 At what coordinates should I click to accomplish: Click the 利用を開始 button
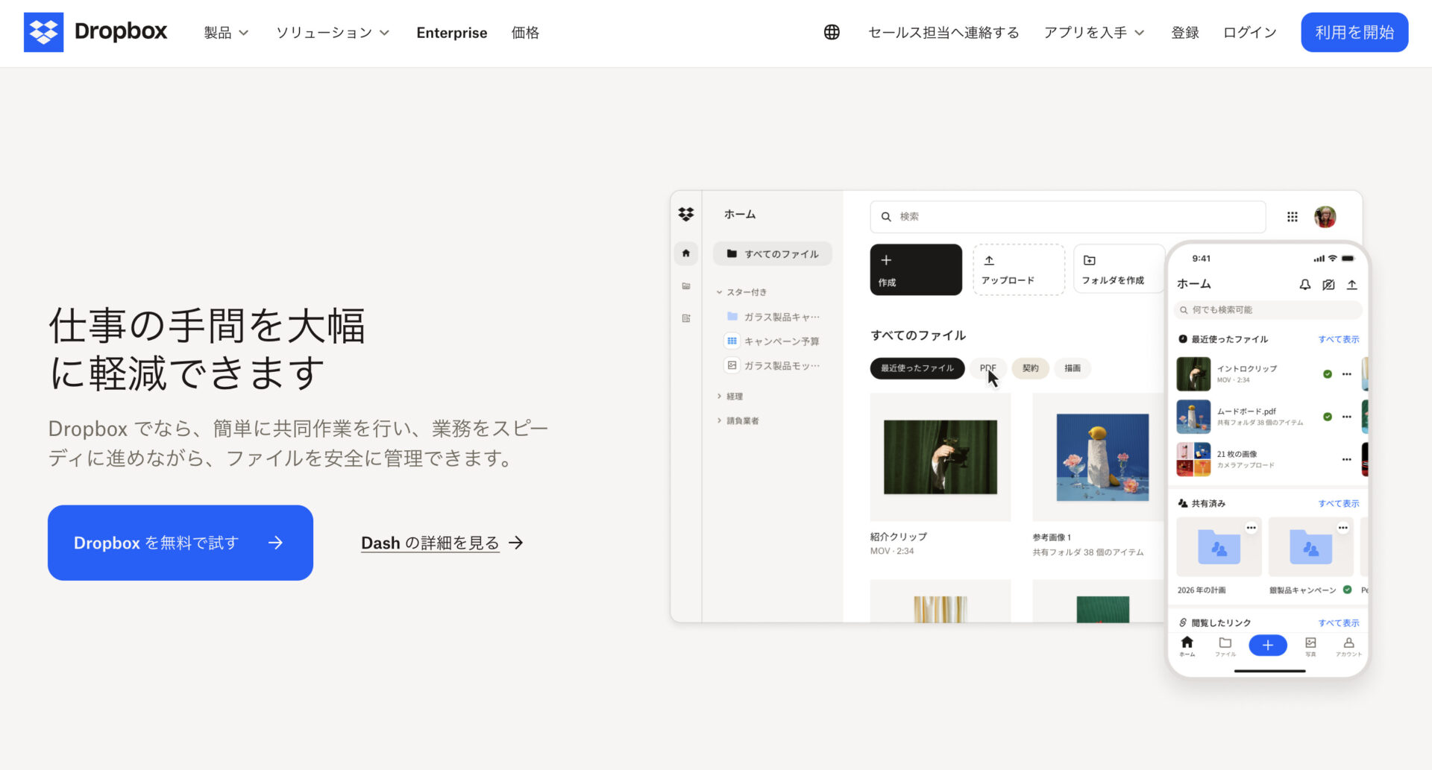click(1354, 32)
